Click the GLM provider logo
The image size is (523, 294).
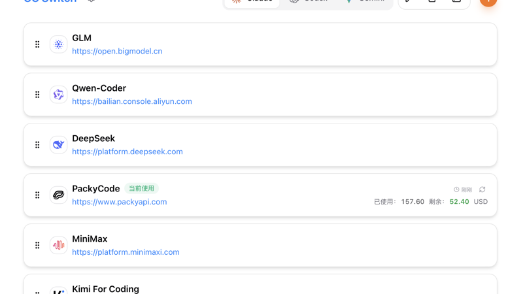58,44
